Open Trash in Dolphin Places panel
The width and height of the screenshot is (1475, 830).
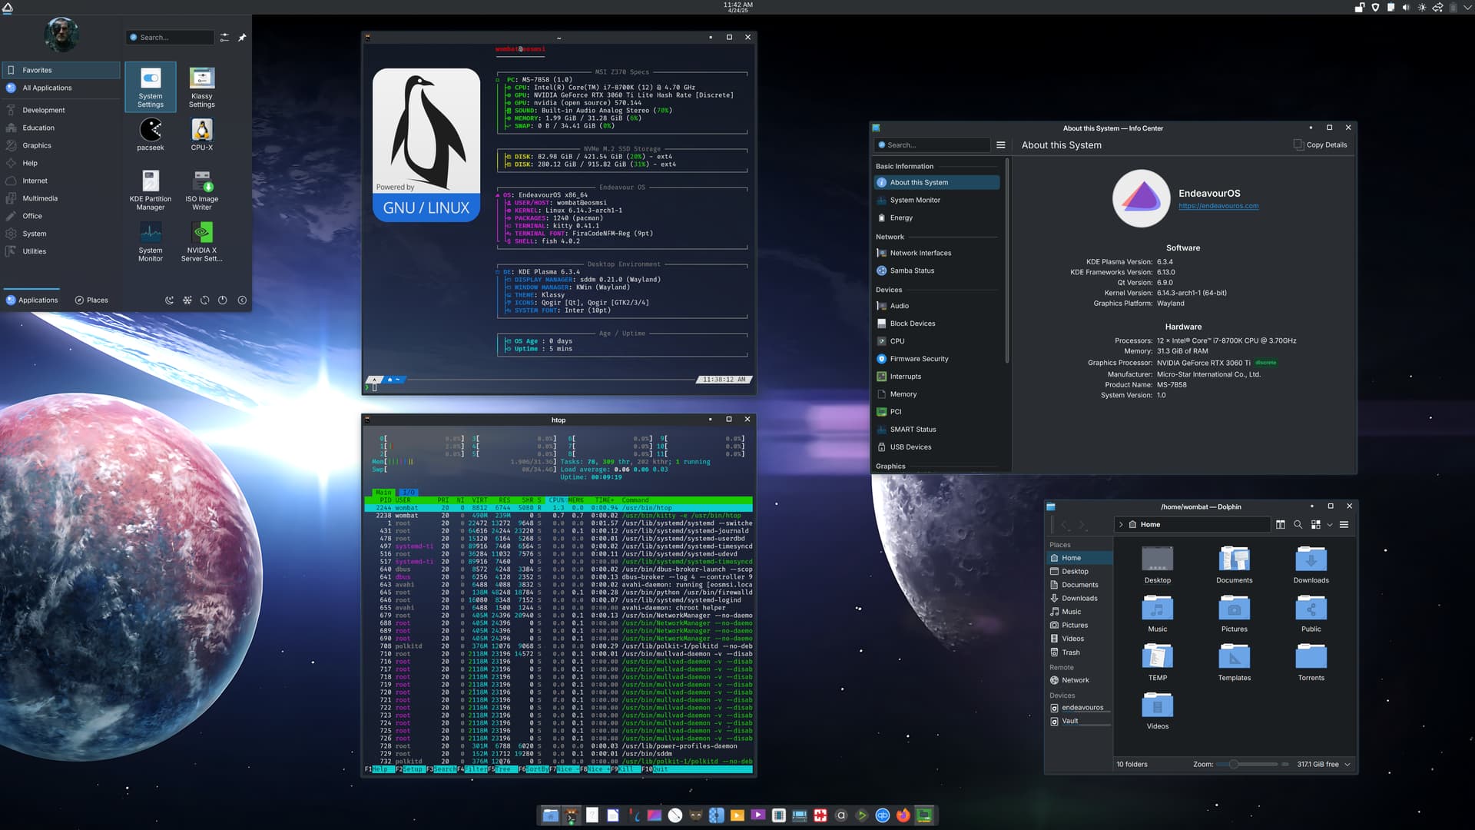tap(1080, 652)
